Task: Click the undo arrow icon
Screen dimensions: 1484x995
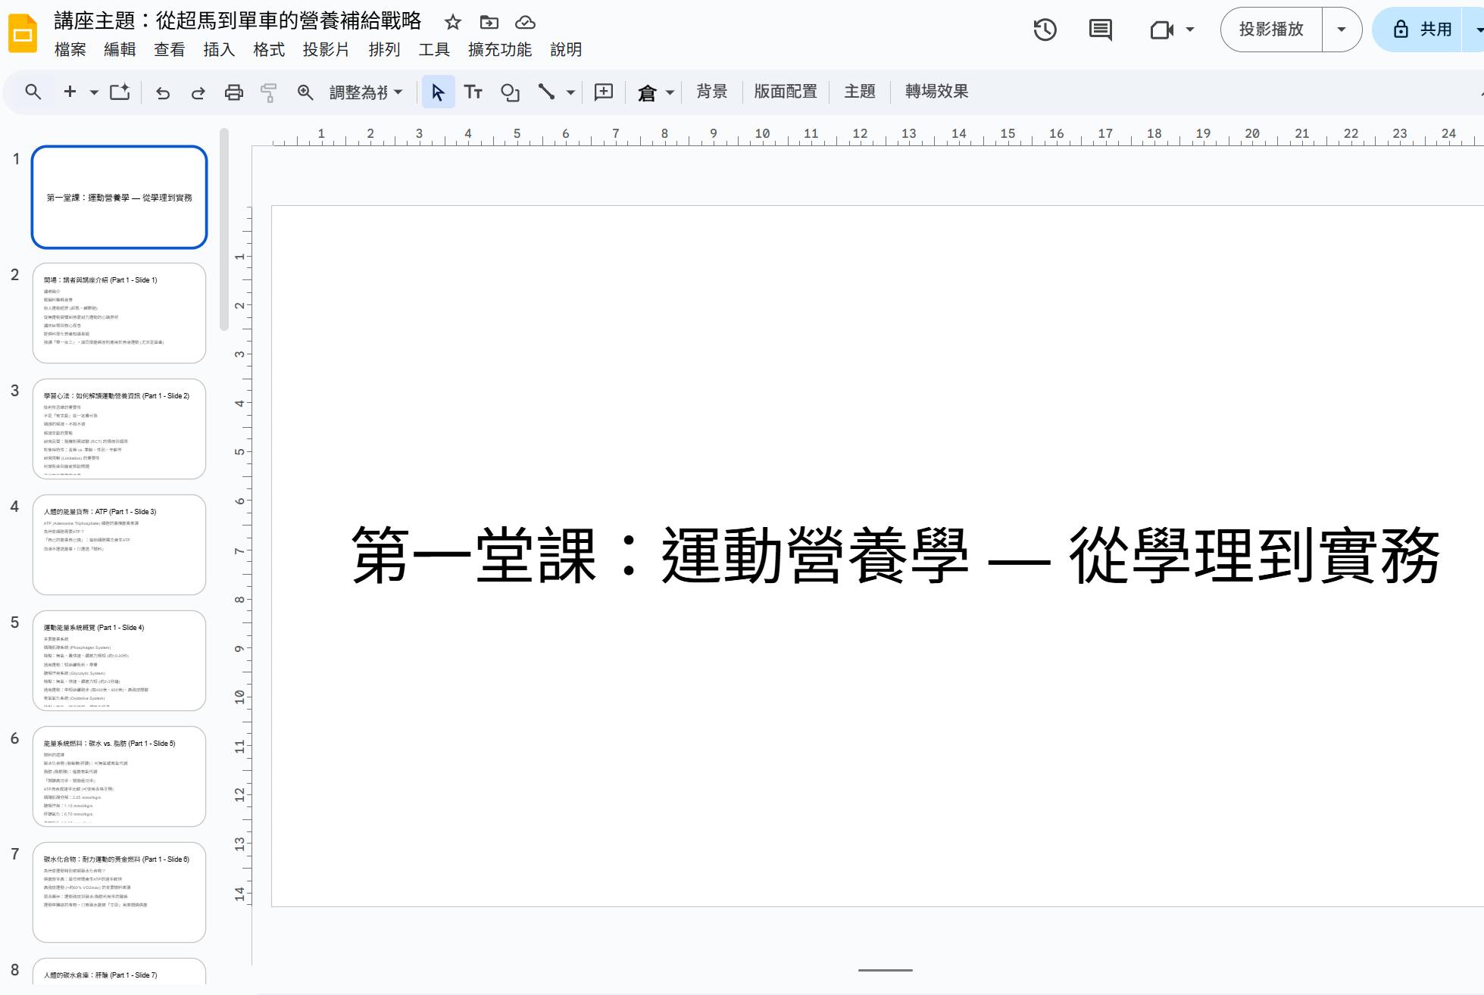Action: coord(163,92)
